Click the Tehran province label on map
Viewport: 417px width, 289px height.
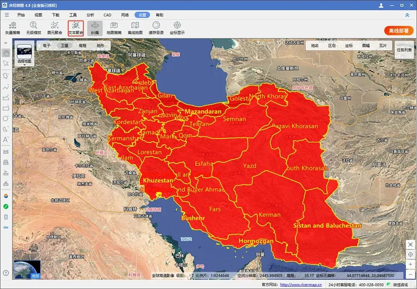pos(199,124)
